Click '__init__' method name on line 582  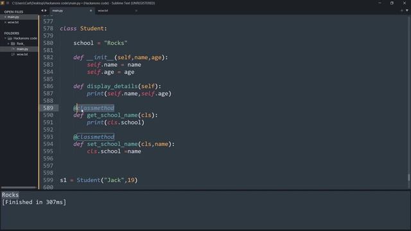coord(100,57)
